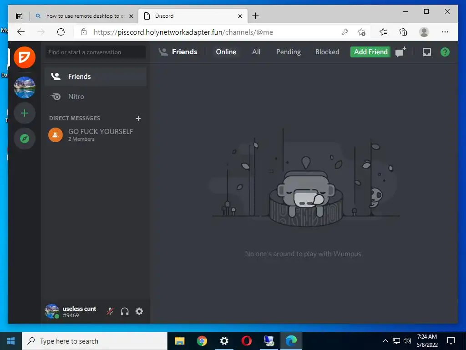Open Edge Settings and more ellipsis
The width and height of the screenshot is (466, 350).
click(445, 32)
